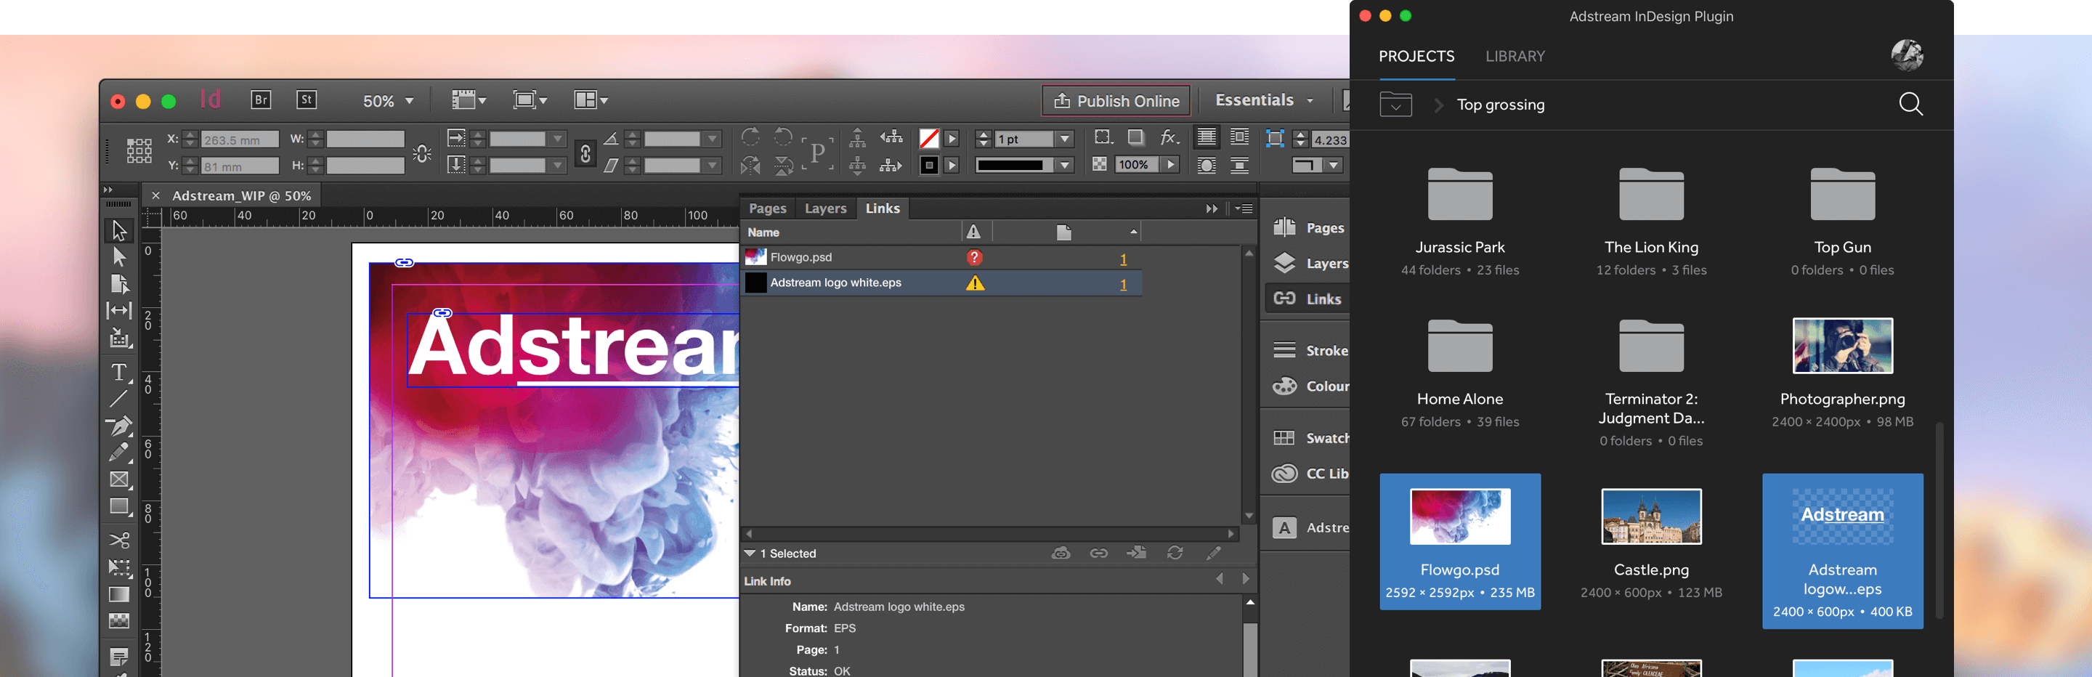Screen dimensions: 2092x677
Task: Select the Line tool
Action: (x=119, y=399)
